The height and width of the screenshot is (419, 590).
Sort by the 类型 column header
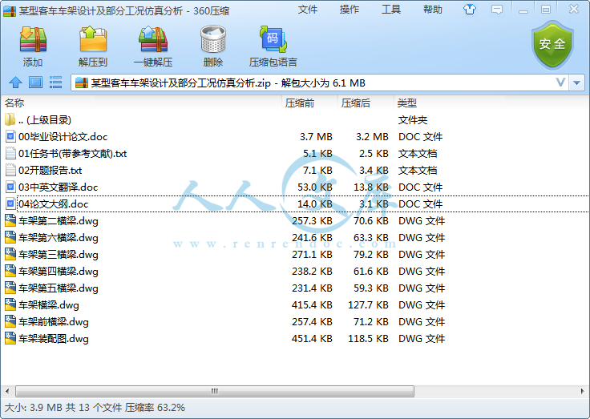pyautogui.click(x=407, y=103)
